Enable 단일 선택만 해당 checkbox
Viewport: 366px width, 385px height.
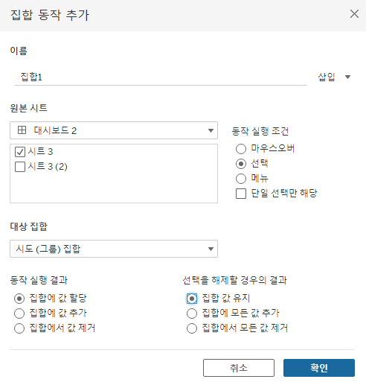pos(241,194)
